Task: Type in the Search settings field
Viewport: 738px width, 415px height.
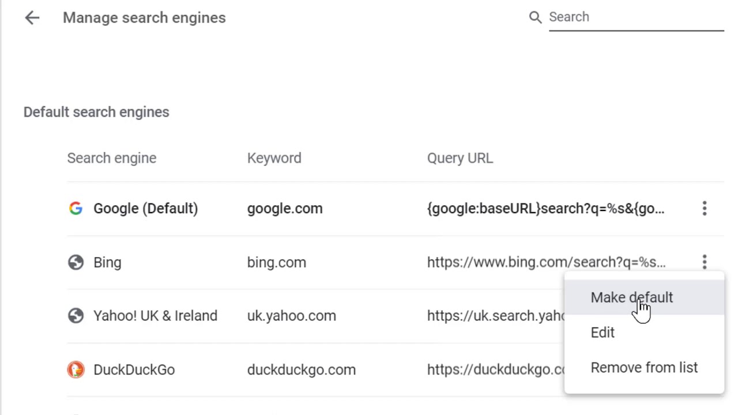Action: click(x=634, y=17)
